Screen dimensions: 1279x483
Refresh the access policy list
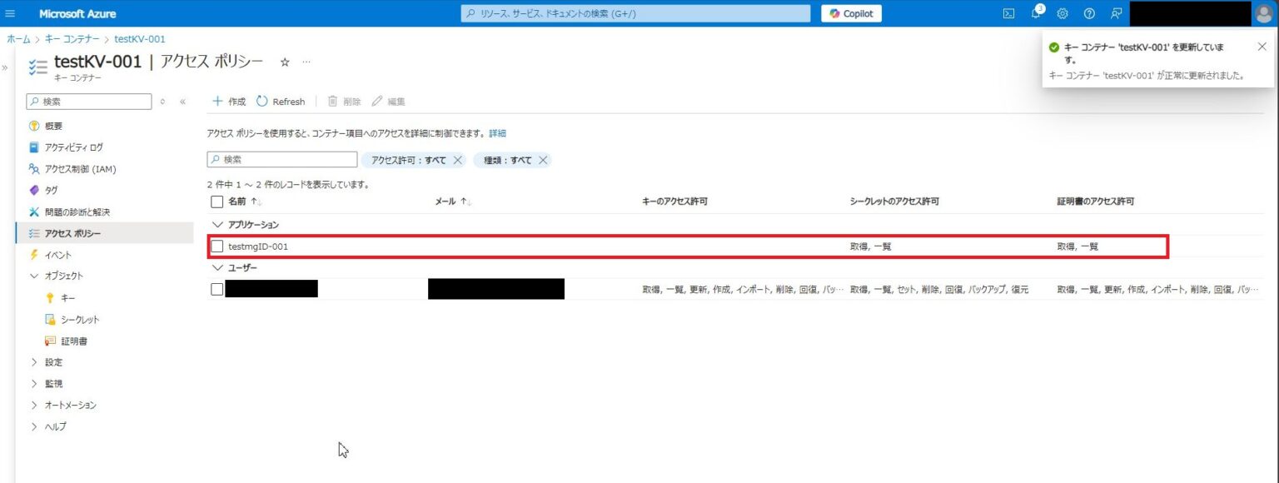pos(281,101)
